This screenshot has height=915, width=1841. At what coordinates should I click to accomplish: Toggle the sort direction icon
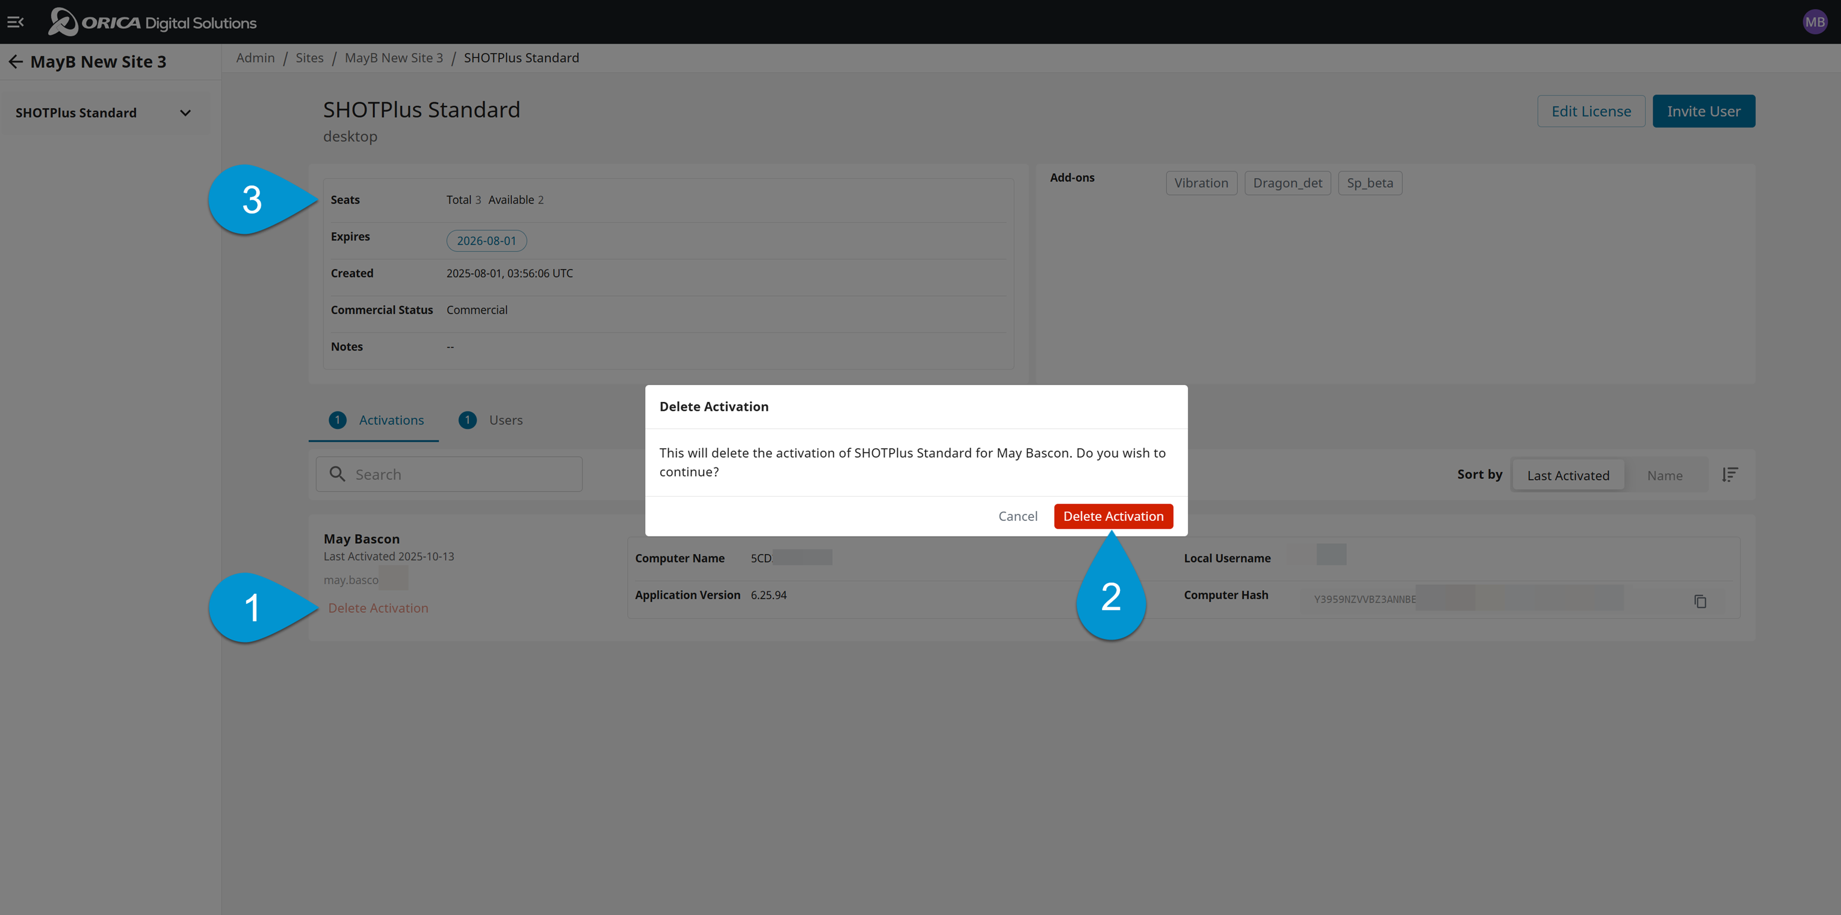tap(1730, 475)
